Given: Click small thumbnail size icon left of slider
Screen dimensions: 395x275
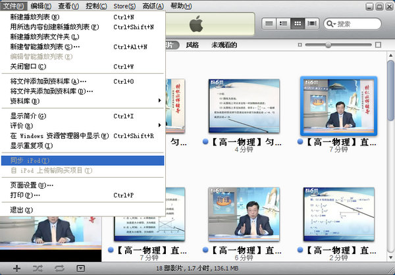Looking at the screenshot, I should tap(300, 45).
